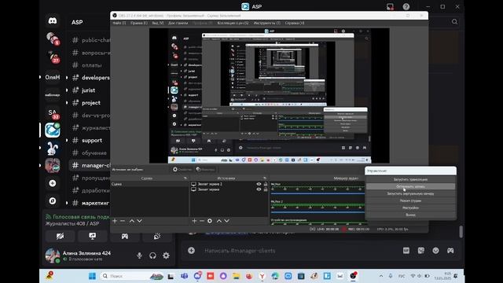Turn on the camera in the voice panel
Screen dimensions: 503x283
[x=60, y=236]
